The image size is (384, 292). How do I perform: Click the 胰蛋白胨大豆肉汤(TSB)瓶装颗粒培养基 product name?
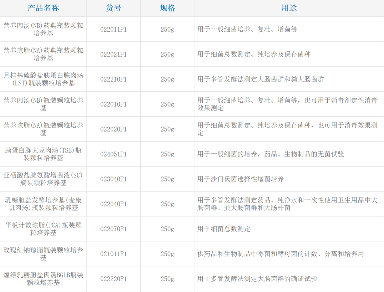coord(43,154)
